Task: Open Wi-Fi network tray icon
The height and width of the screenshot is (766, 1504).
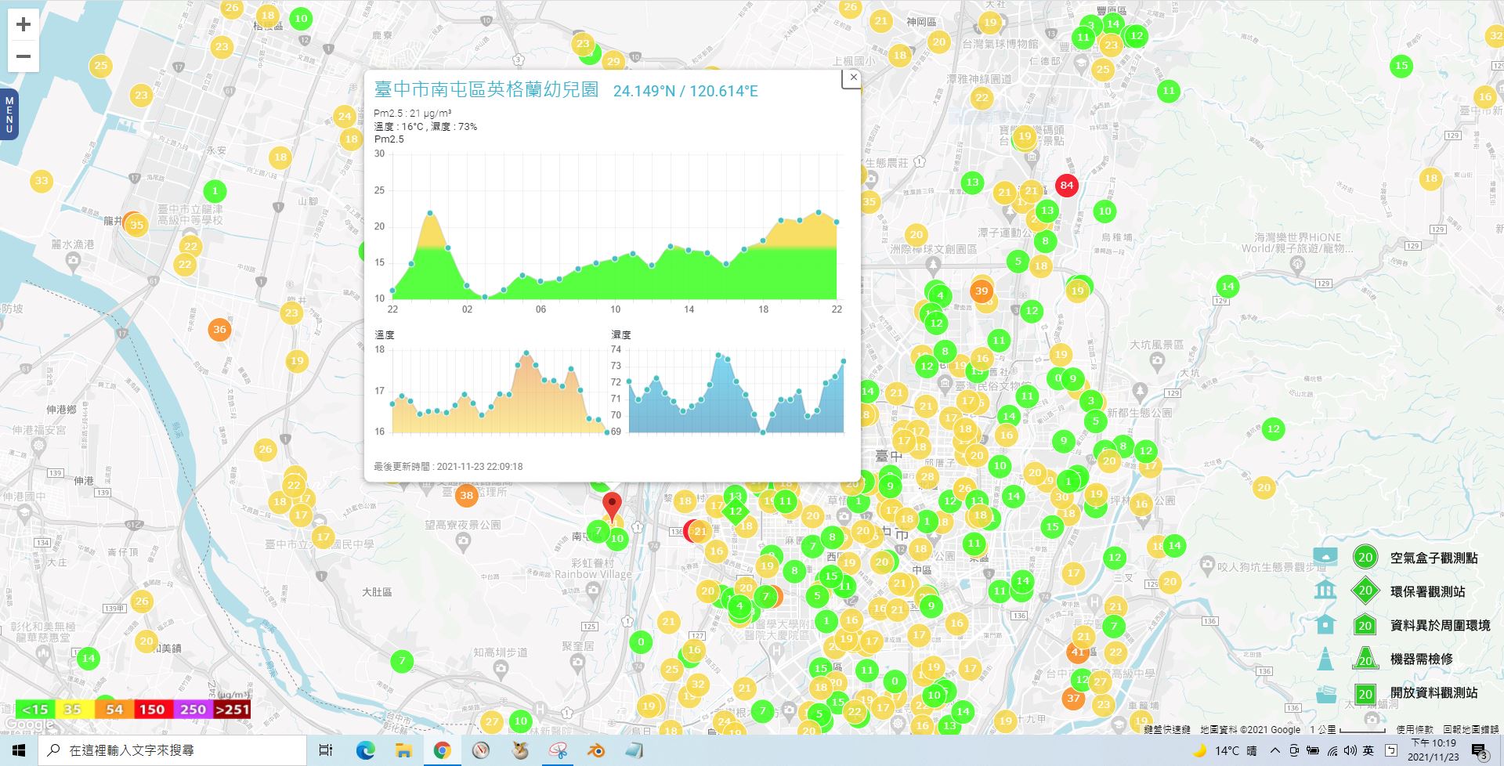Action: (x=1332, y=750)
